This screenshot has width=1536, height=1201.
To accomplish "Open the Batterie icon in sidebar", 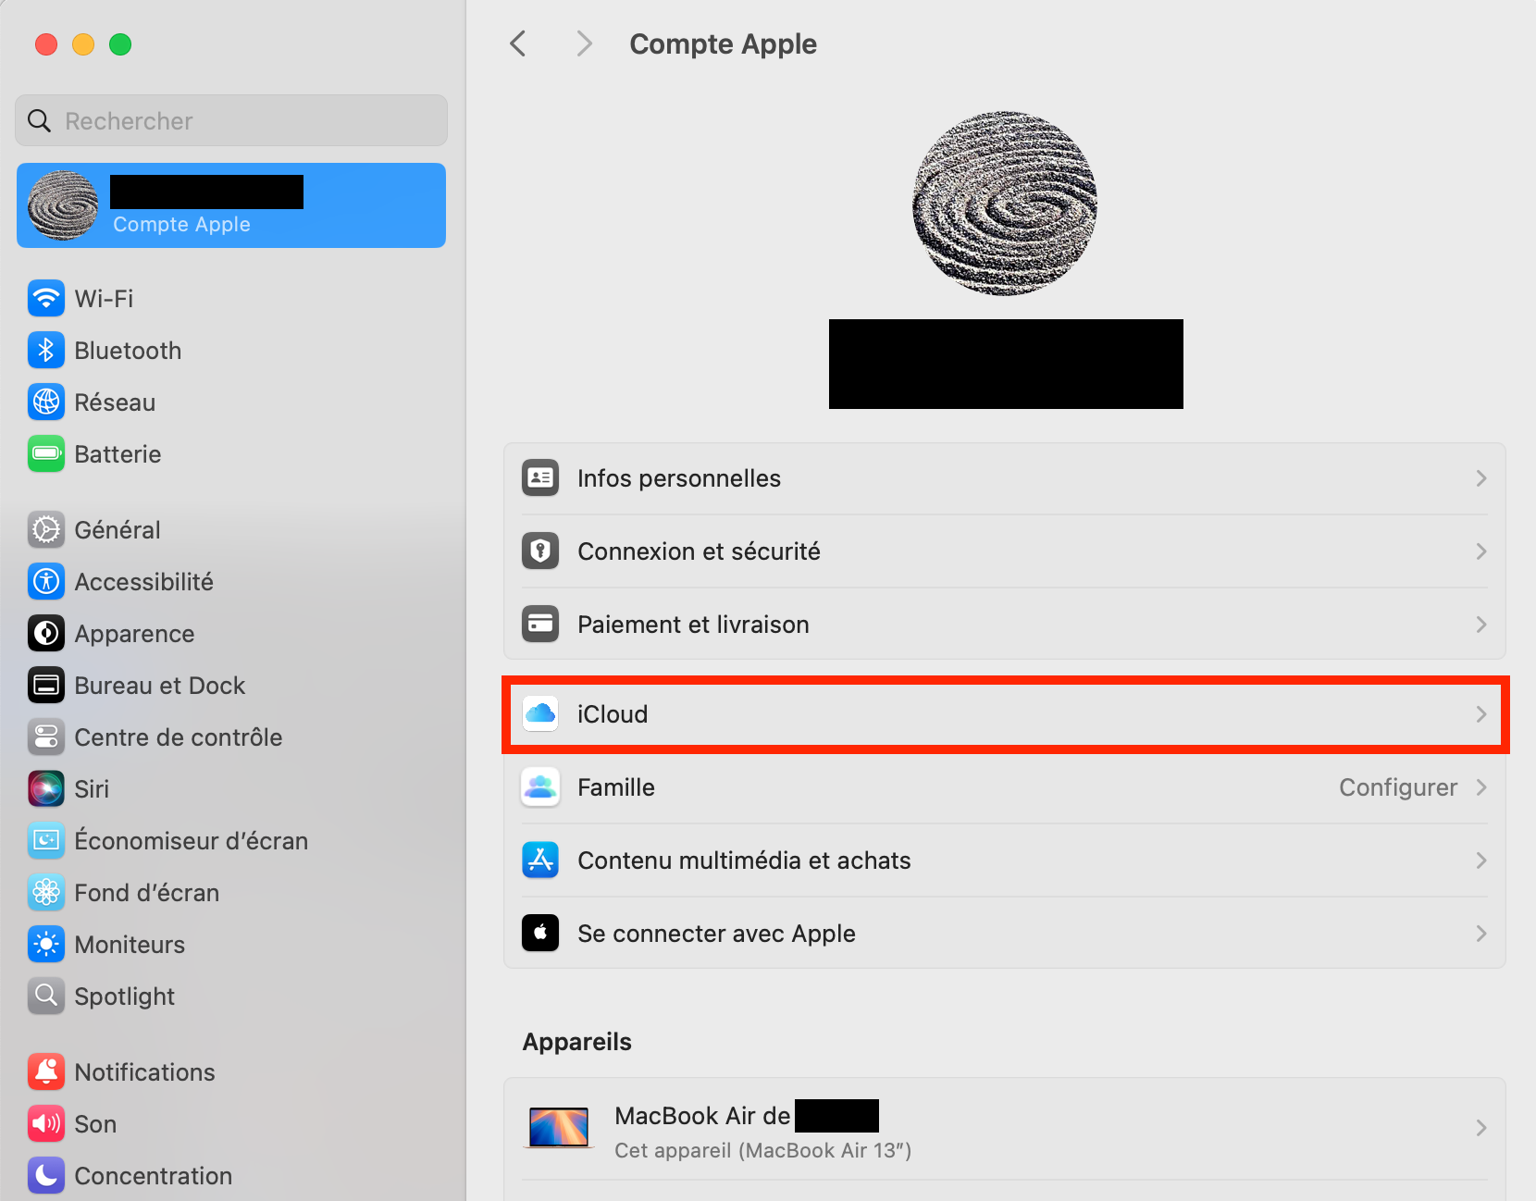I will click(x=46, y=453).
